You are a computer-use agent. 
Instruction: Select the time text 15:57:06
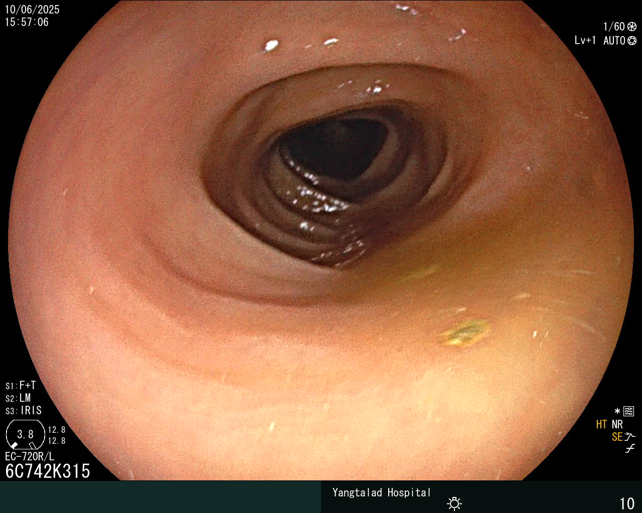click(27, 22)
